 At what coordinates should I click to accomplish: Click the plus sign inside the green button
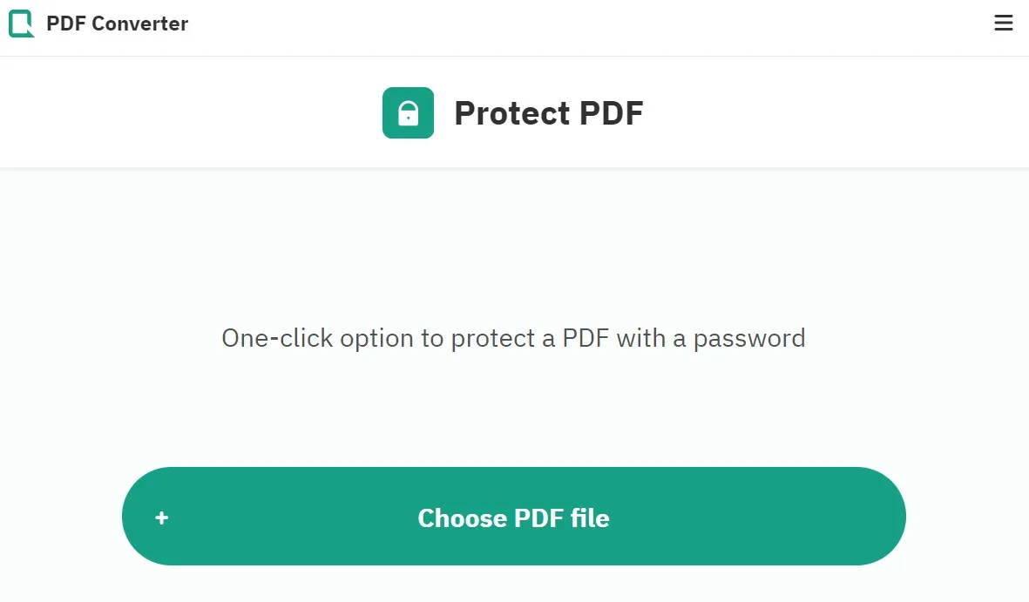(x=161, y=517)
